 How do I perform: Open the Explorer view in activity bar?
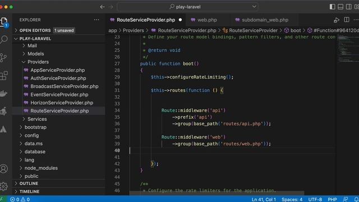click(4, 22)
